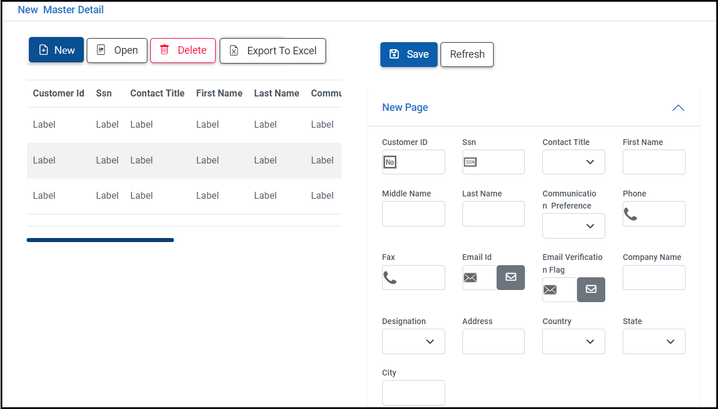This screenshot has height=409, width=718.
Task: Click the Customer Id column header
Action: point(58,93)
